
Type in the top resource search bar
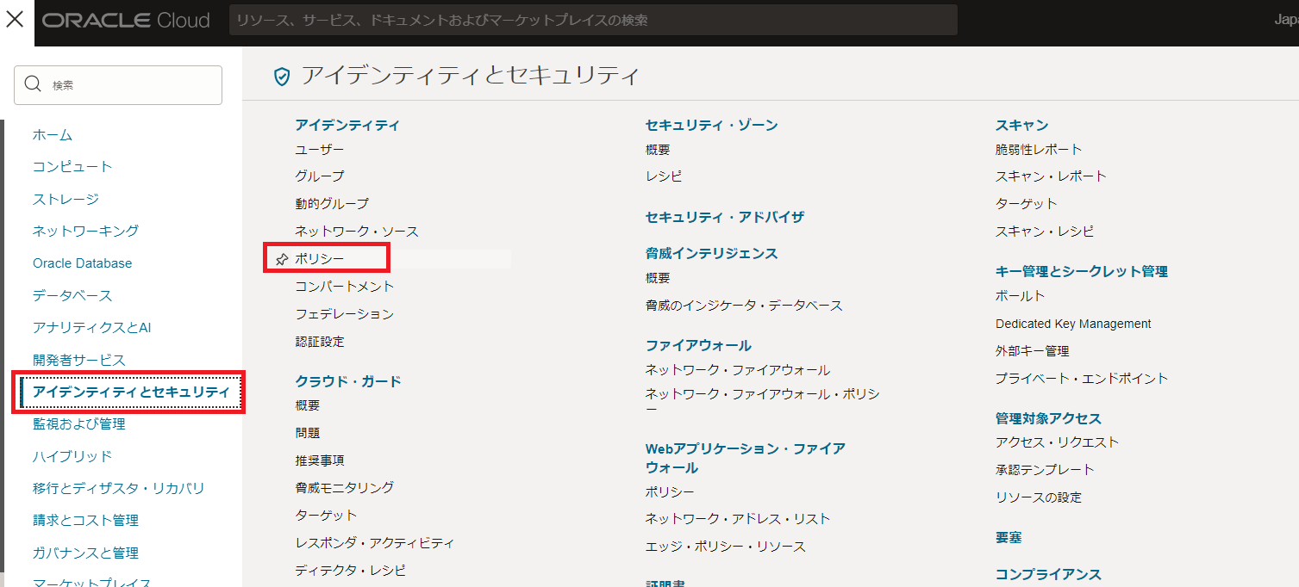coord(592,20)
